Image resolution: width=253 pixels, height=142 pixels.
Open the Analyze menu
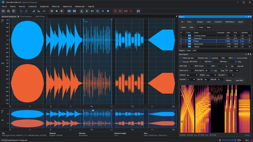click(44, 6)
